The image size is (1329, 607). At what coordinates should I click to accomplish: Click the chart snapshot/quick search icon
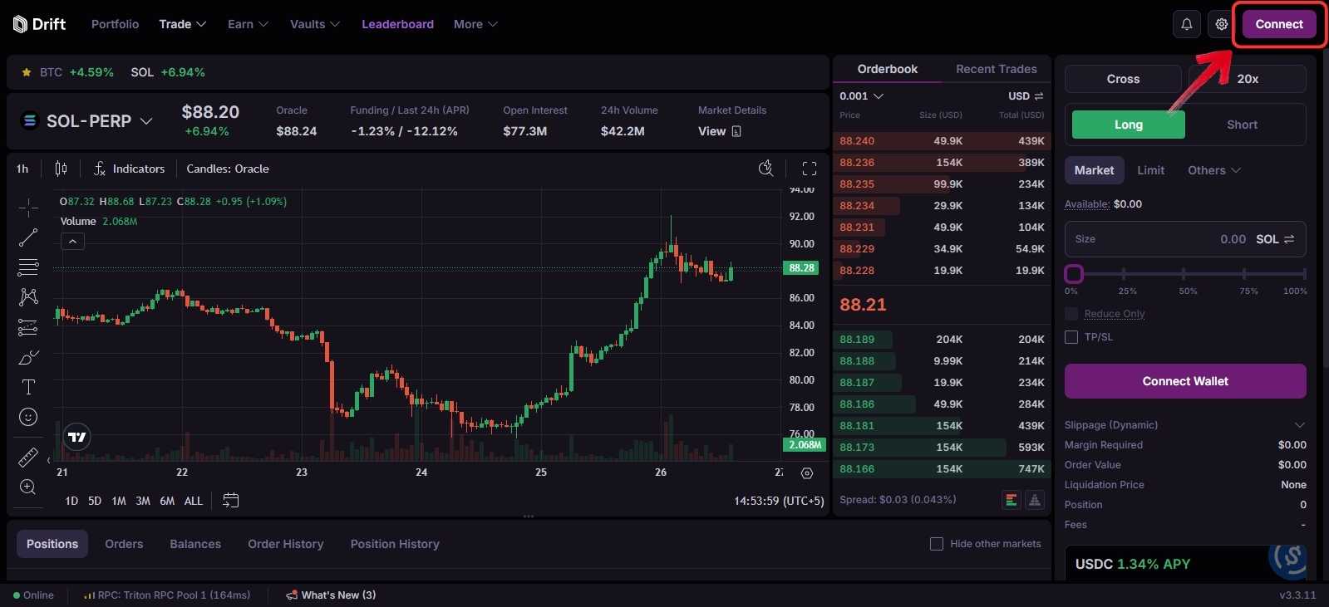[766, 169]
